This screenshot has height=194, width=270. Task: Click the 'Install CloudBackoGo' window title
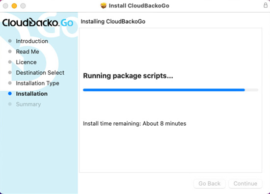[139, 6]
